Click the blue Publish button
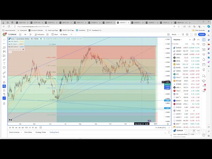 coord(202,34)
